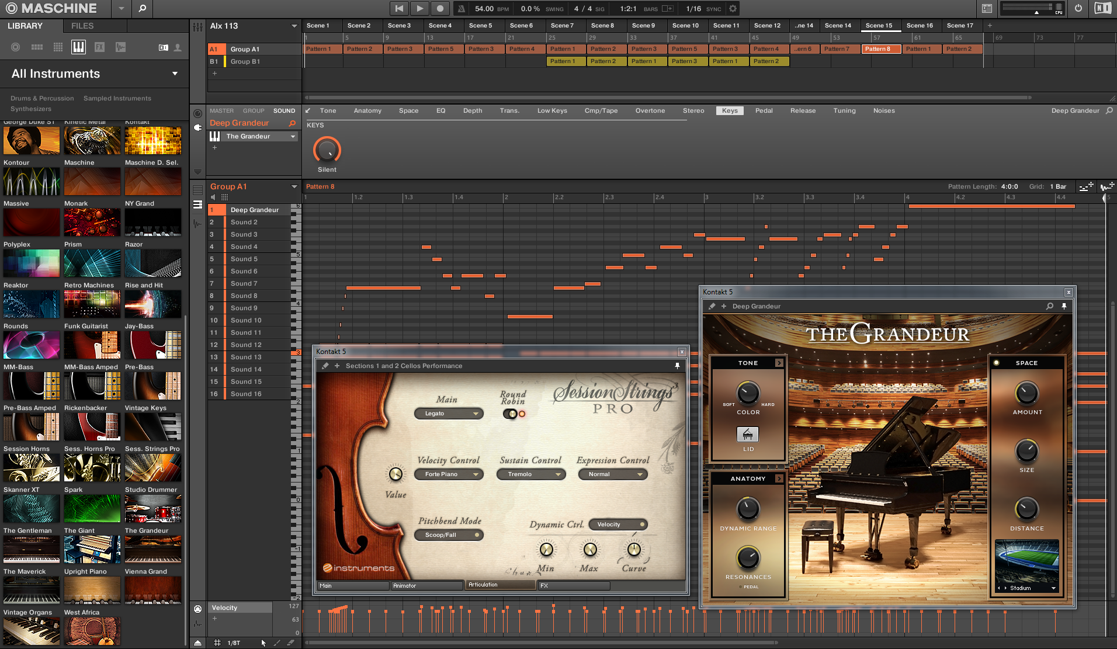Image resolution: width=1117 pixels, height=649 pixels.
Task: Open the search magnifier in header
Action: [142, 8]
